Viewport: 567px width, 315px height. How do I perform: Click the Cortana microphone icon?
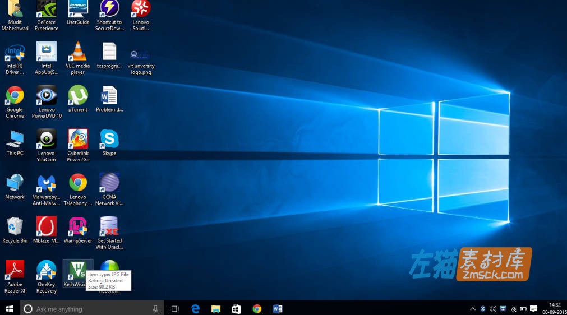point(155,309)
